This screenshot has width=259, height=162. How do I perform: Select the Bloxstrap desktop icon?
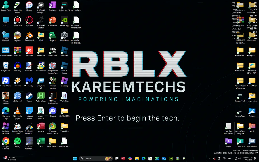pos(64,82)
